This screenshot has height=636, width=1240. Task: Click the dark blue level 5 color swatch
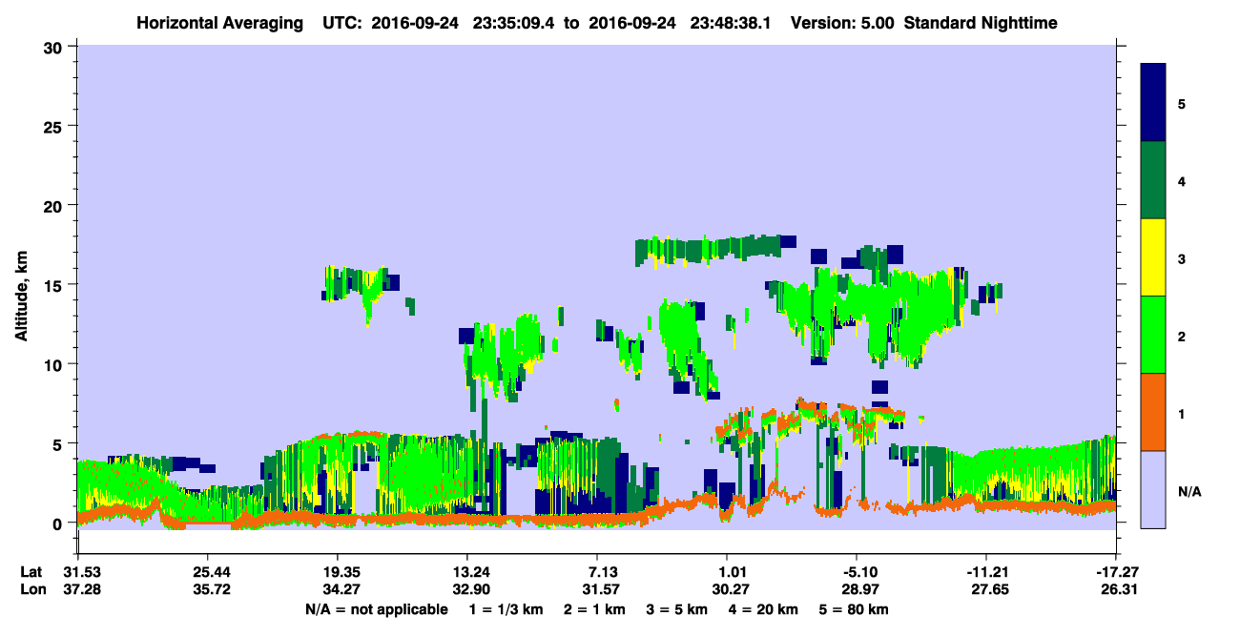click(x=1154, y=102)
